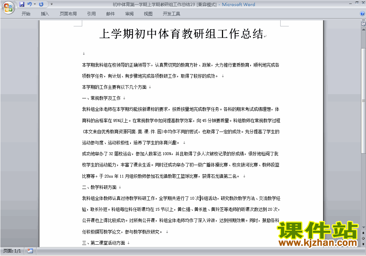Click the heading 三、第二课堂活动方面

(103, 243)
